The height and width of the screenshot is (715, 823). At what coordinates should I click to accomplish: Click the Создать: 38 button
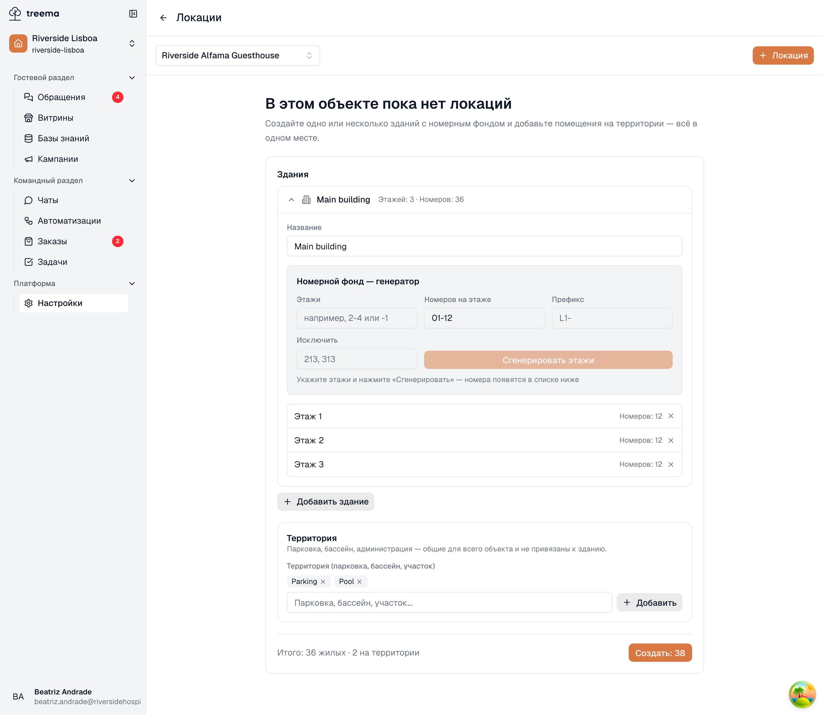coord(660,653)
